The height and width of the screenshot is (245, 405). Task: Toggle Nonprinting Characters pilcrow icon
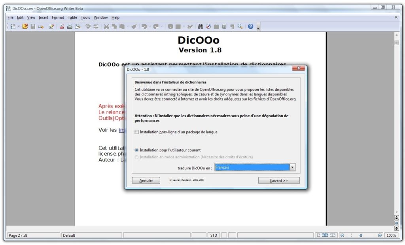click(x=232, y=27)
